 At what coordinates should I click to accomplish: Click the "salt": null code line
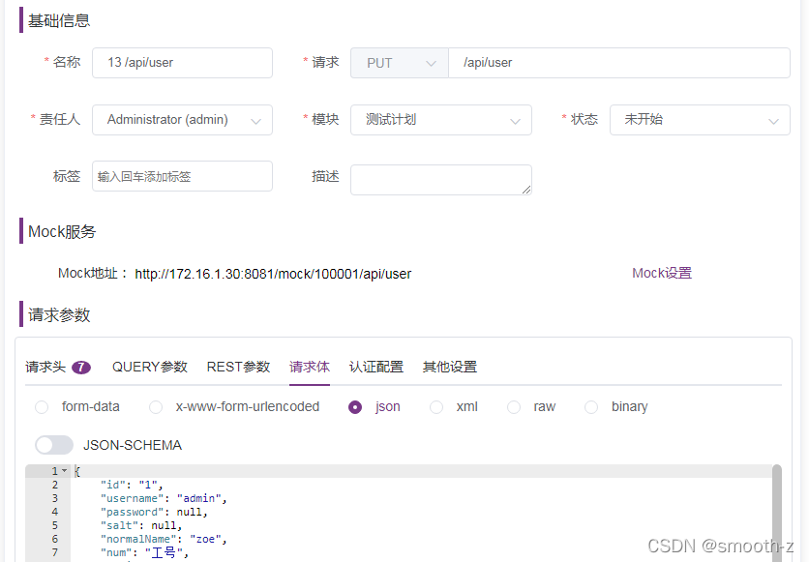(141, 526)
